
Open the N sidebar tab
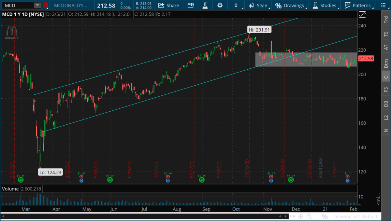click(x=386, y=130)
